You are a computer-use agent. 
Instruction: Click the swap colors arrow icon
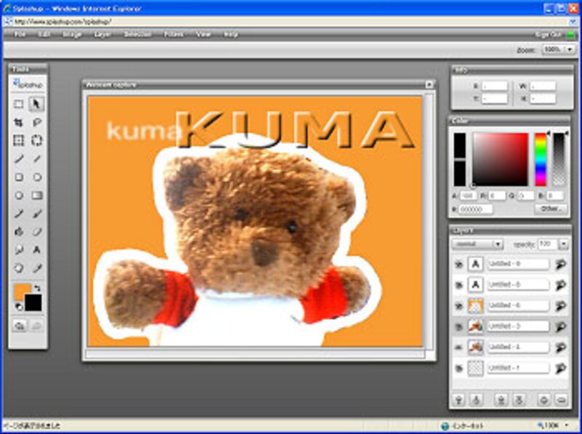coord(37,289)
